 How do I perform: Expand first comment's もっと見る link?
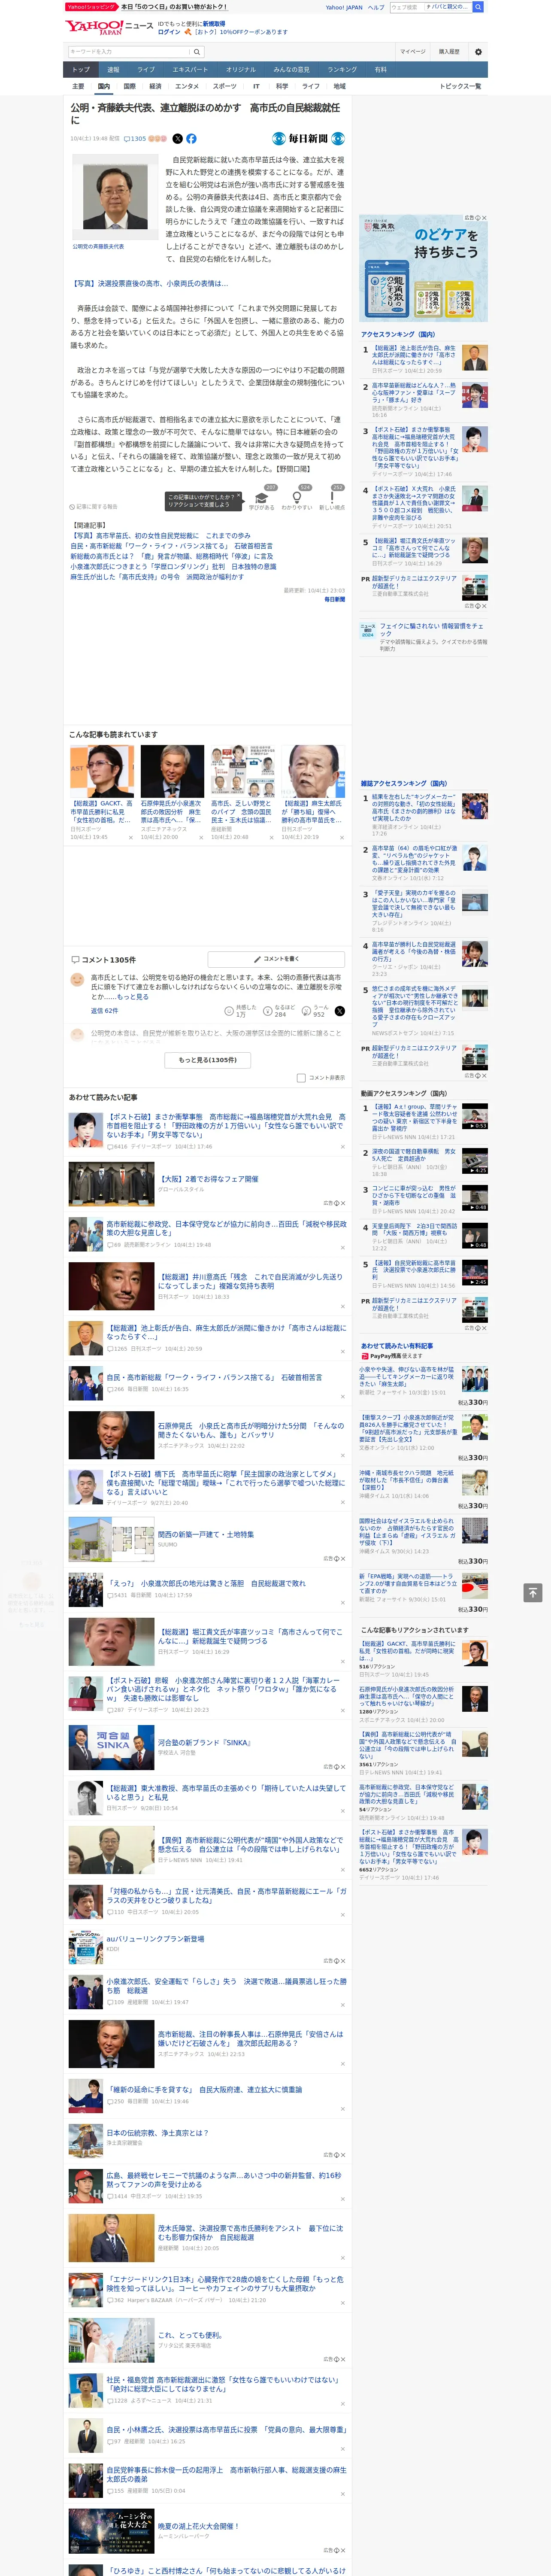(133, 997)
